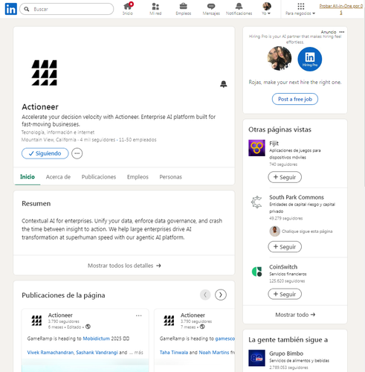Switch to the Publicaciones tab
The width and height of the screenshot is (365, 372).
click(x=99, y=177)
